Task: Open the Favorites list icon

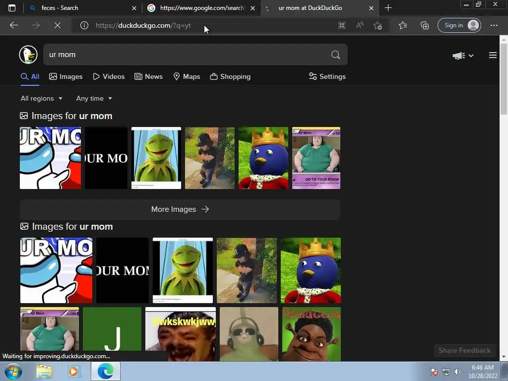Action: click(403, 25)
